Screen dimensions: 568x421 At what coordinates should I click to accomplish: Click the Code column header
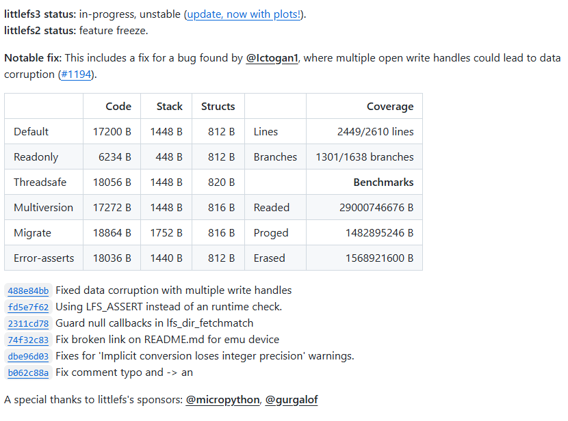coord(118,107)
